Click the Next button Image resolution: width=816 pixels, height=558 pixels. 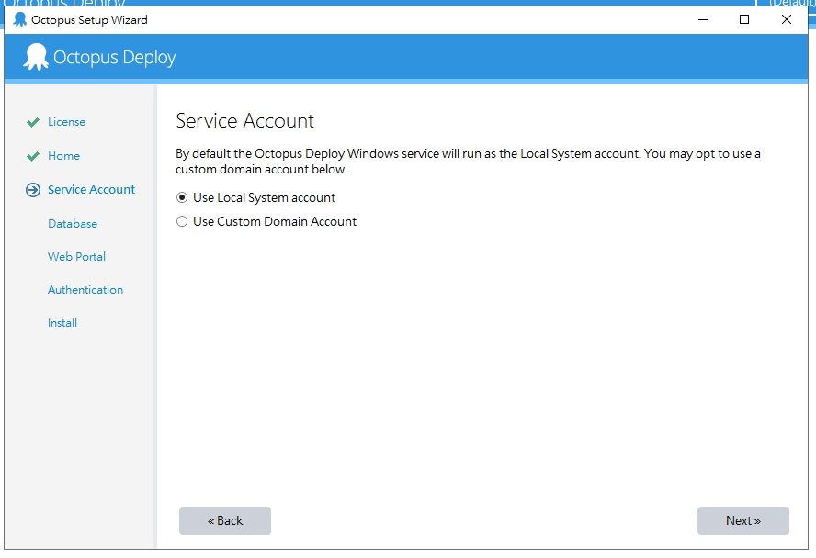coord(743,520)
